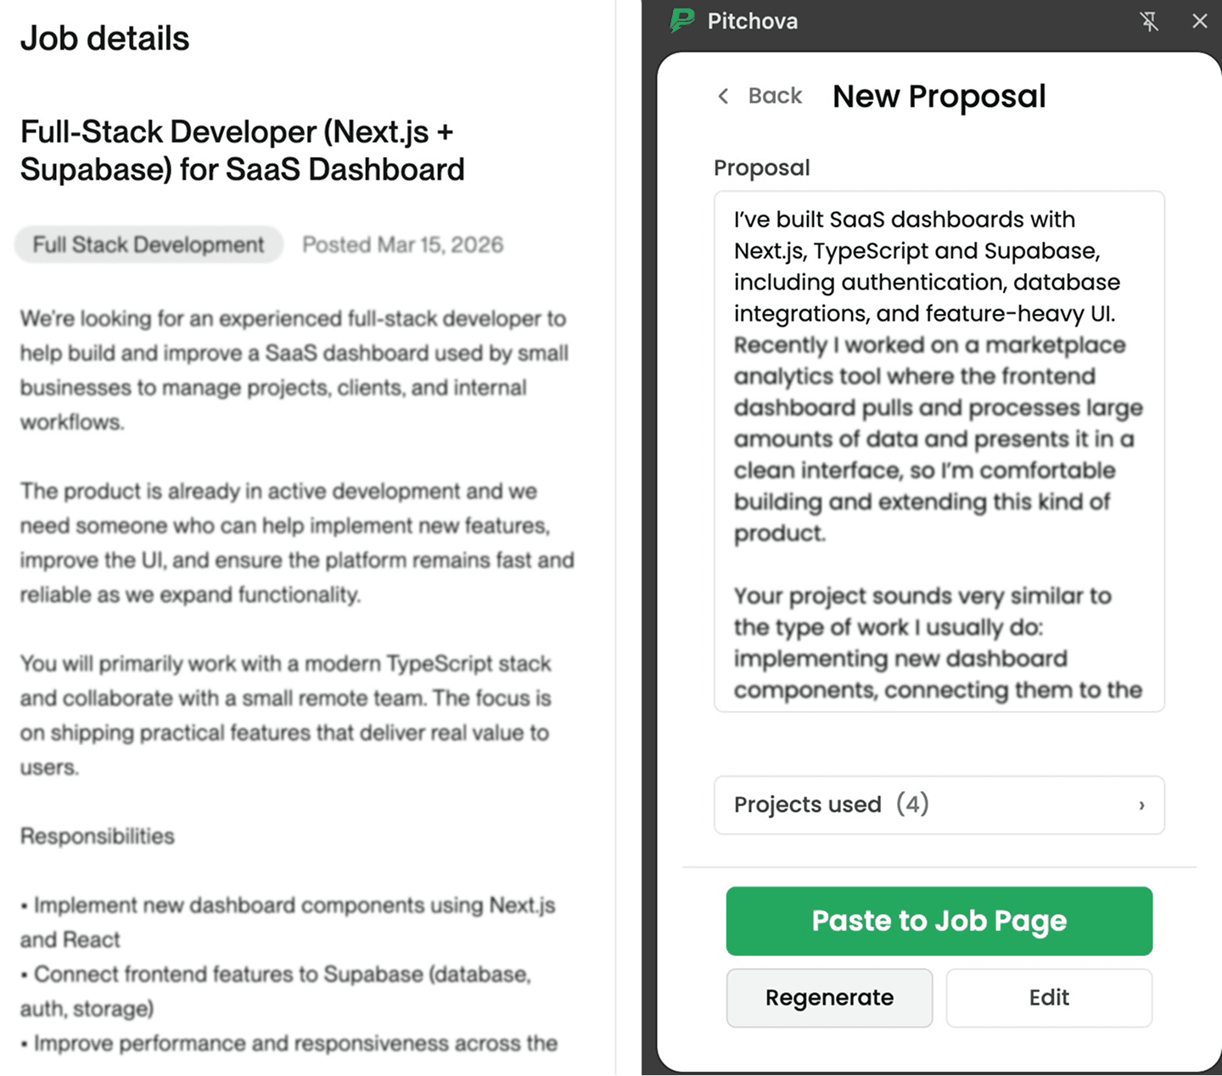Unpin the Pitchova panel using the pin icon
1222x1076 pixels.
point(1150,22)
